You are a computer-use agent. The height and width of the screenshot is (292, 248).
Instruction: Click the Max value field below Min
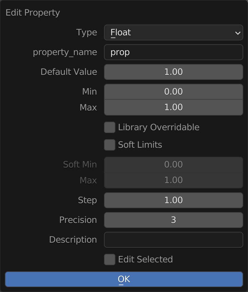pos(174,107)
